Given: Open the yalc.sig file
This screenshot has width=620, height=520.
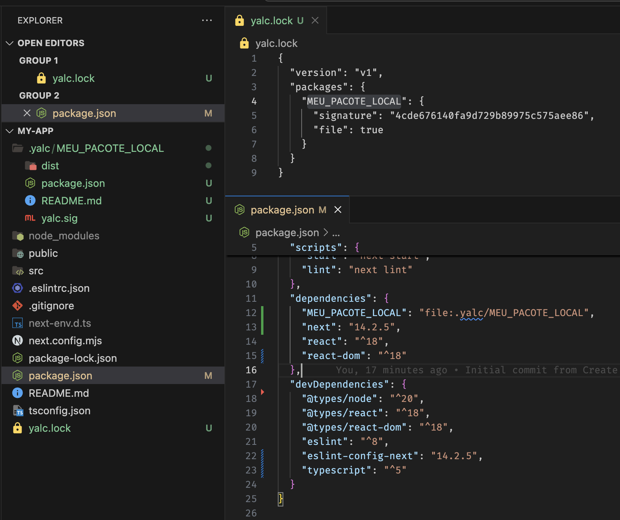Looking at the screenshot, I should coord(113,218).
